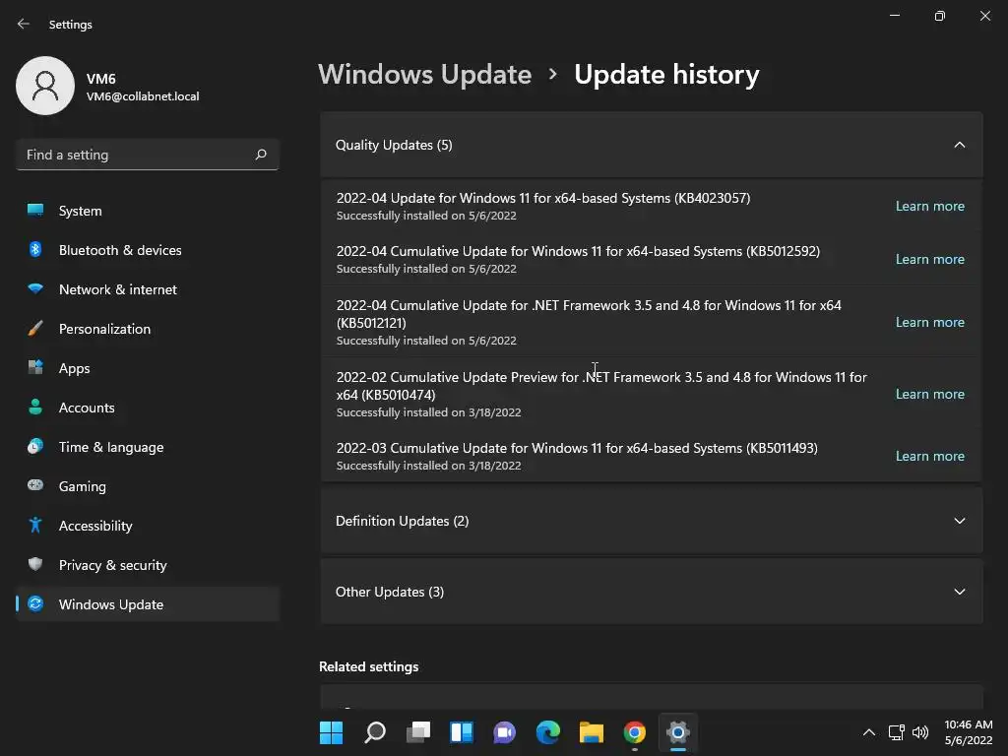Image resolution: width=1008 pixels, height=756 pixels.
Task: Open Task View on the taskbar
Action: click(x=417, y=732)
